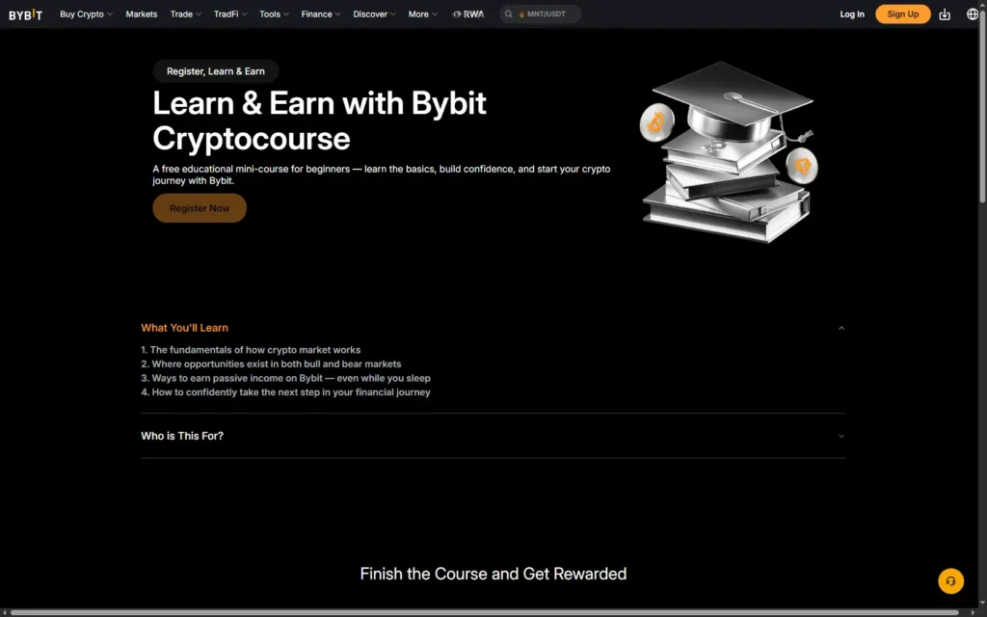
Task: Collapse the What You'll Learn section
Action: click(493, 328)
